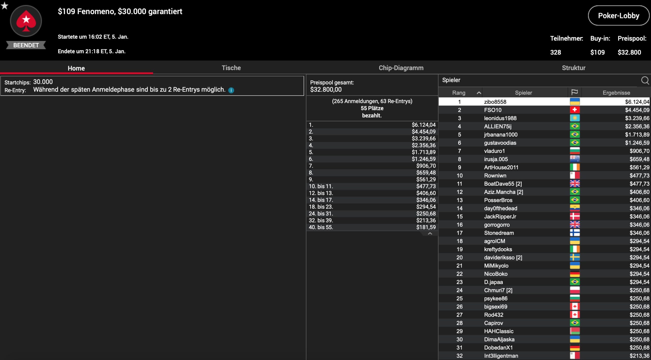
Task: Select player row BoatDave55 [2]
Action: 502,184
